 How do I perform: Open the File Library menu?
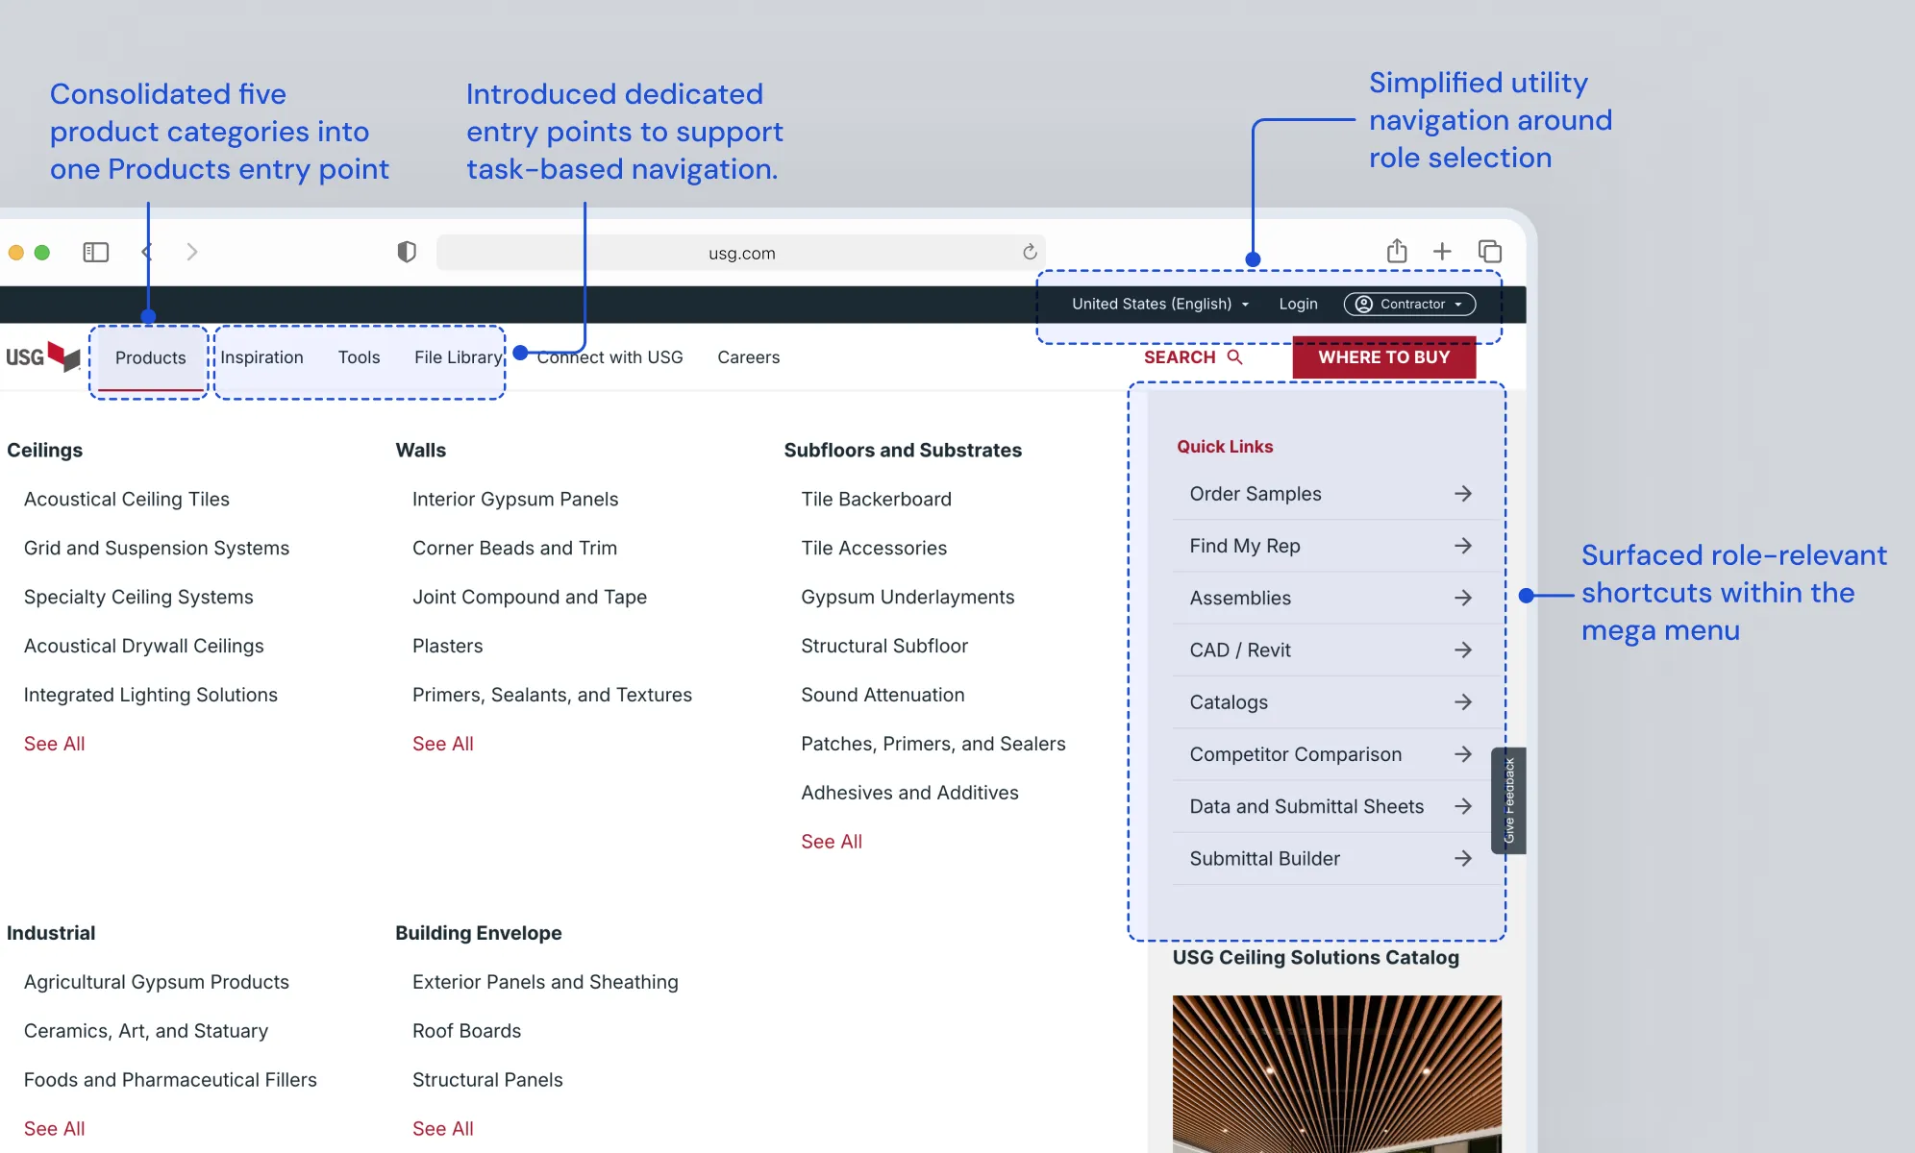[x=459, y=357]
